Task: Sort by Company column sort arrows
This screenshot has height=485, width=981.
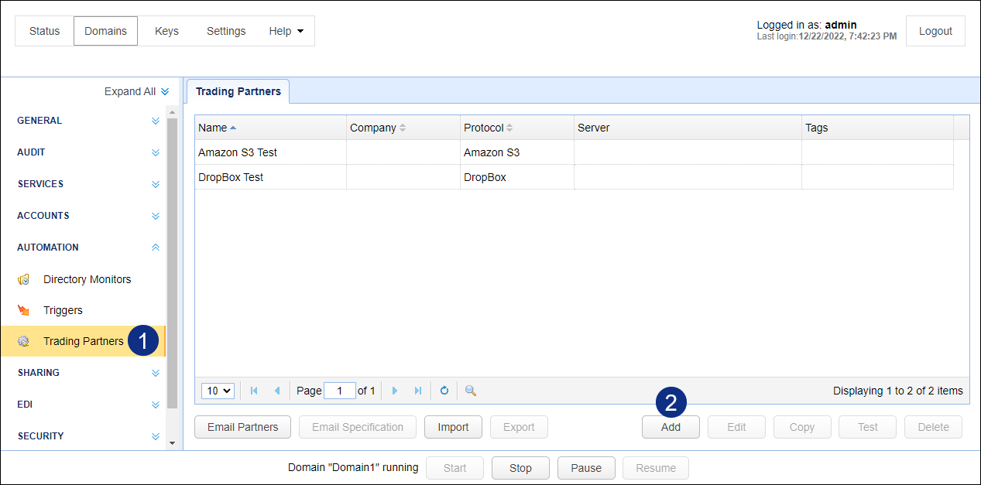Action: click(x=403, y=128)
